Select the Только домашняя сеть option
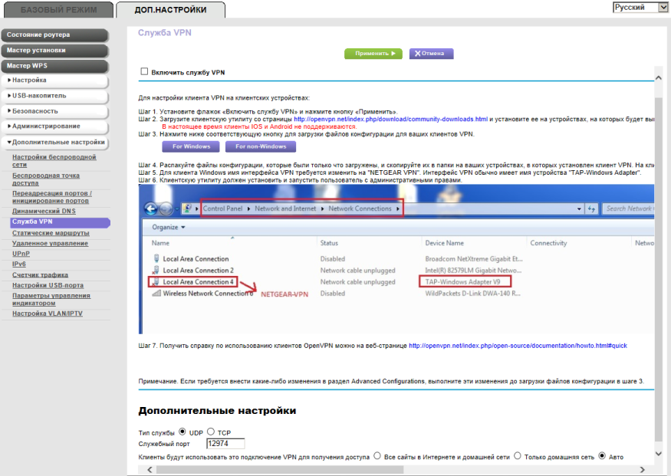671x476 pixels. point(518,456)
